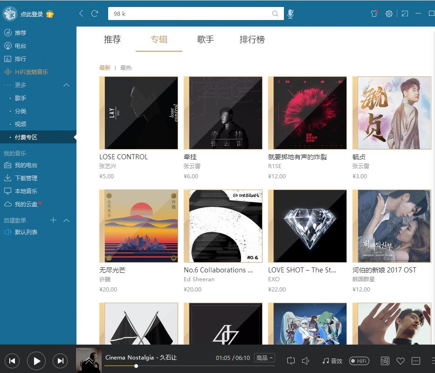The height and width of the screenshot is (373, 435).
Task: Switch to the 推荐 tab
Action: (x=112, y=40)
